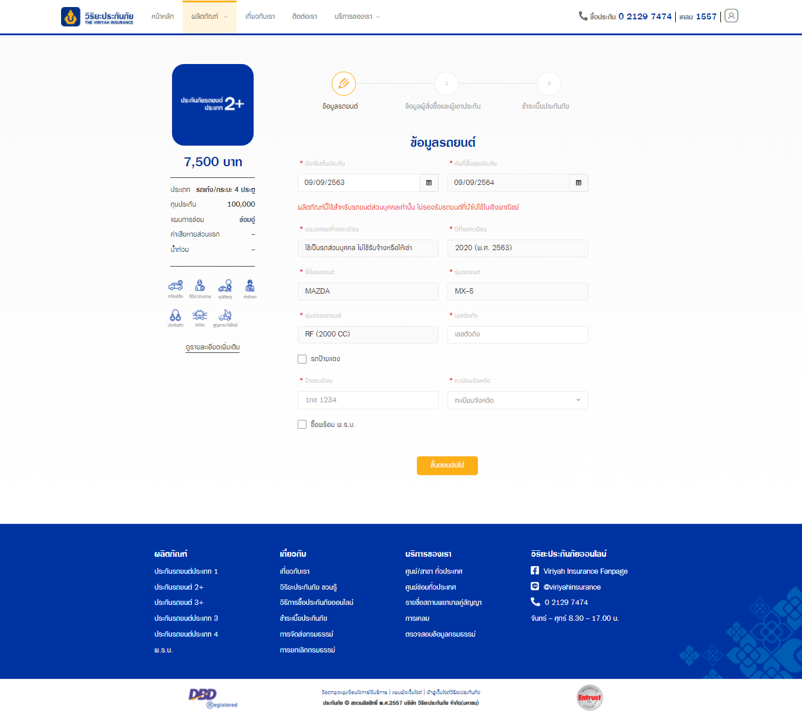Open footer link ศูนย์/สาขา ทั่วประเทศ
Image resolution: width=802 pixels, height=717 pixels.
pyautogui.click(x=434, y=571)
